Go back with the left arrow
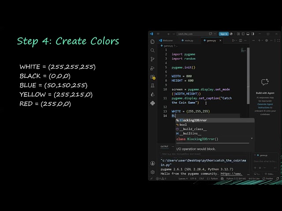 coord(169,34)
